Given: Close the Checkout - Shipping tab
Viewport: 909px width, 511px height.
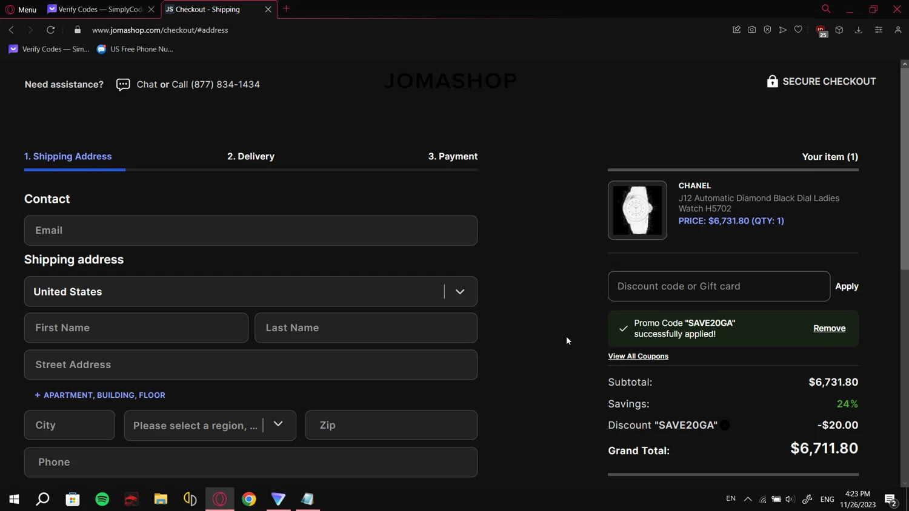Looking at the screenshot, I should tap(268, 9).
